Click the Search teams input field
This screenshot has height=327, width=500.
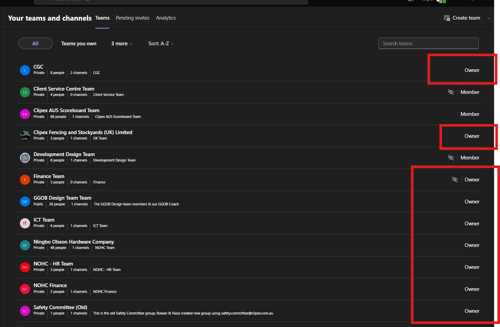428,43
